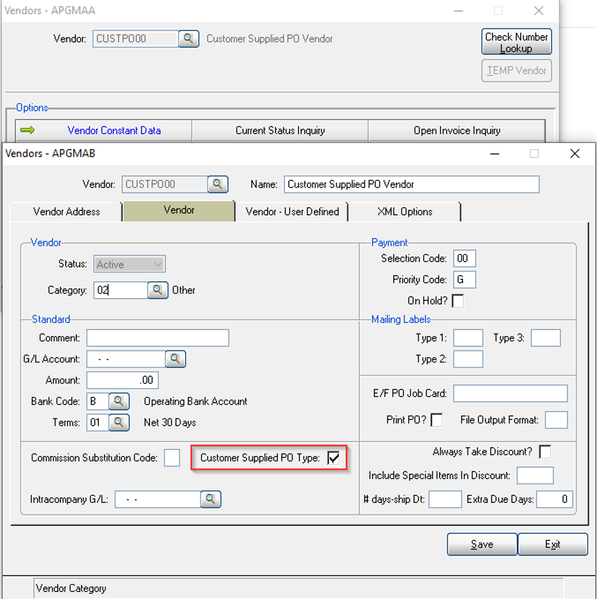Click Vendor lookup magnifier in APGMAA window
Screen dimensions: 597x599
point(188,39)
